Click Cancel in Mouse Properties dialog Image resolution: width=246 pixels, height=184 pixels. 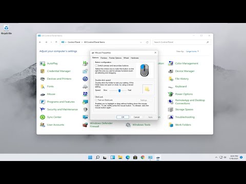(x=136, y=117)
